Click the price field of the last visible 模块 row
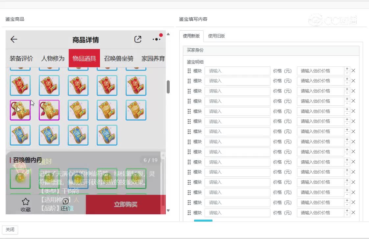The image size is (369, 239). click(321, 213)
